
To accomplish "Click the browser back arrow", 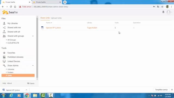I will pyautogui.click(x=3, y=7).
